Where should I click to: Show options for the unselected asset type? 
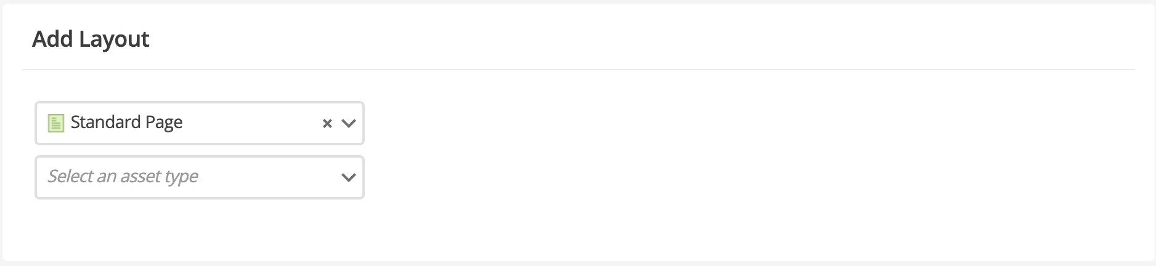349,178
